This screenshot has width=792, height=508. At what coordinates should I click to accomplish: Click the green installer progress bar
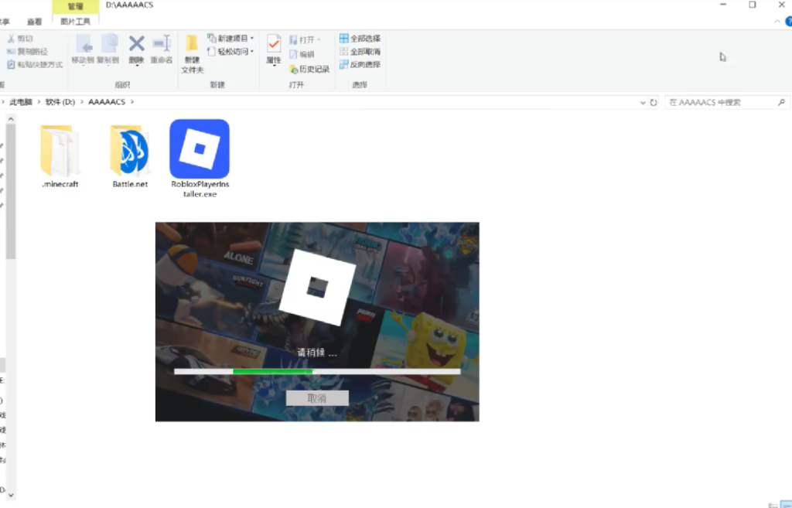[317, 372]
